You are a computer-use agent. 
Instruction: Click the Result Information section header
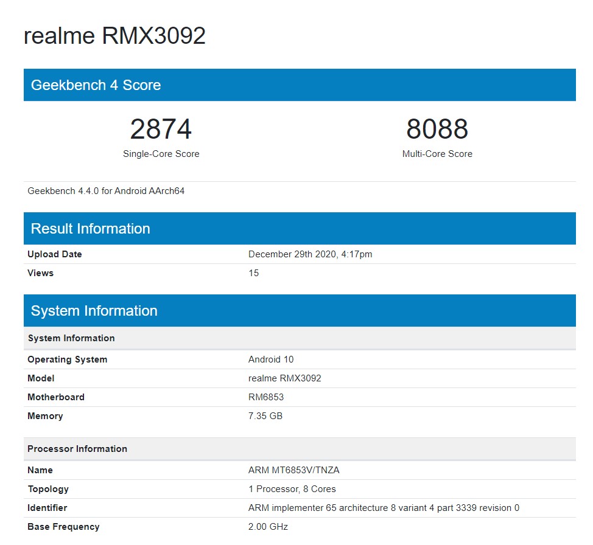click(89, 228)
